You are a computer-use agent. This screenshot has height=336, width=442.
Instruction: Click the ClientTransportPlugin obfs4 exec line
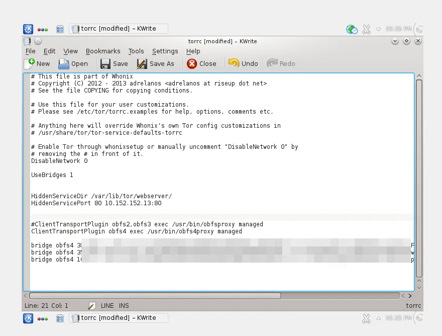pyautogui.click(x=137, y=231)
